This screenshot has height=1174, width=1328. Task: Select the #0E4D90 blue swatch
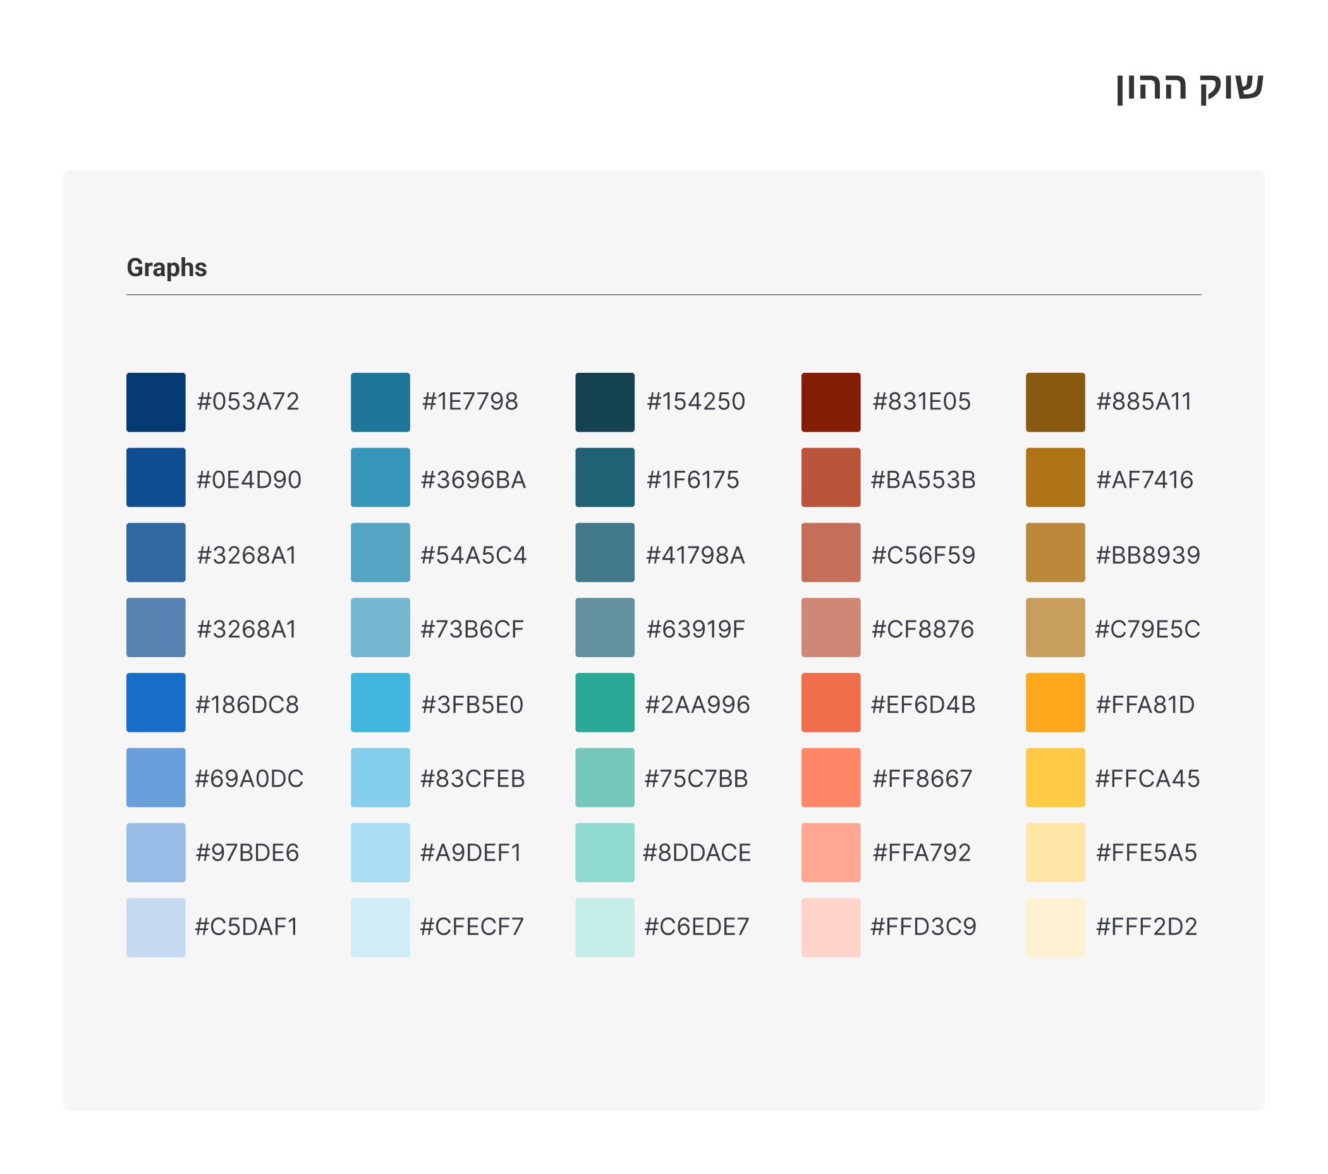tap(156, 477)
